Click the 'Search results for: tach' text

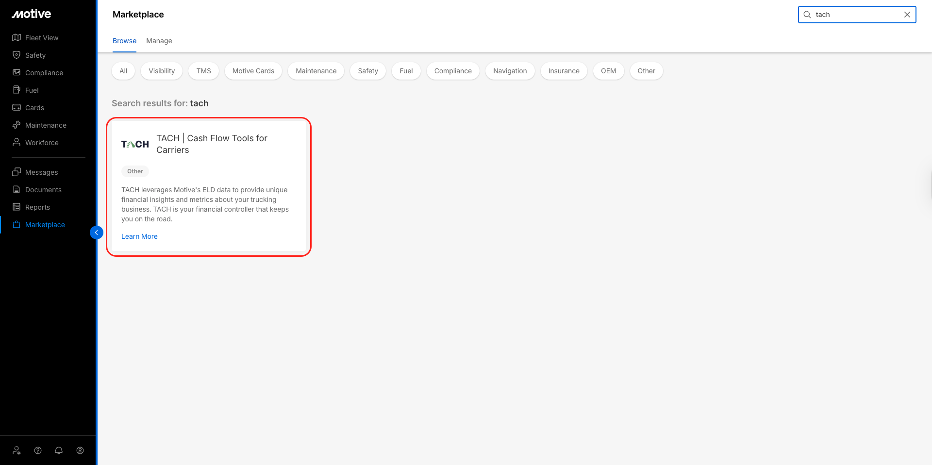click(160, 103)
